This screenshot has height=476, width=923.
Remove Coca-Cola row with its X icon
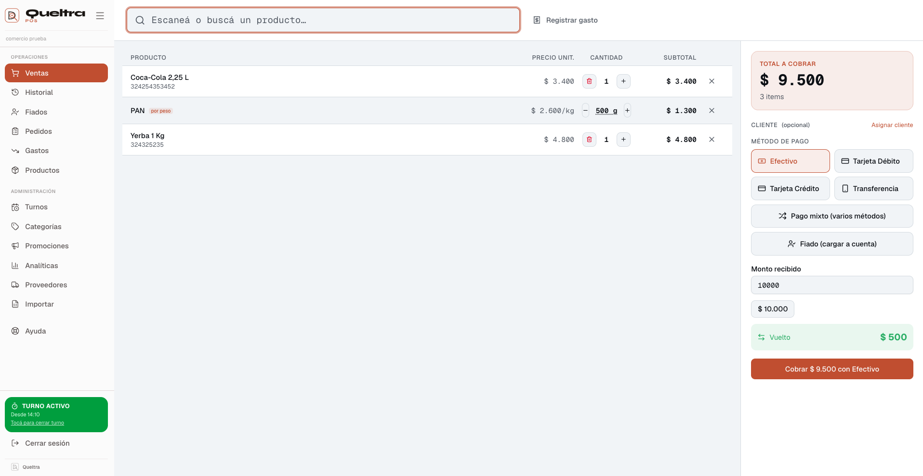[712, 81]
